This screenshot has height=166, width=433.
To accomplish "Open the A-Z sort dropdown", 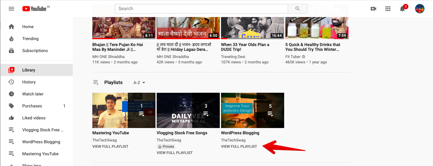I will pos(139,83).
